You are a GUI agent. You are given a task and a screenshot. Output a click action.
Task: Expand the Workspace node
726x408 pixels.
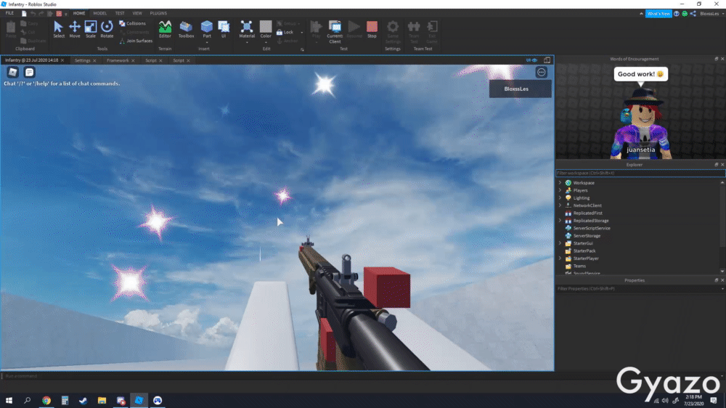[x=560, y=183]
